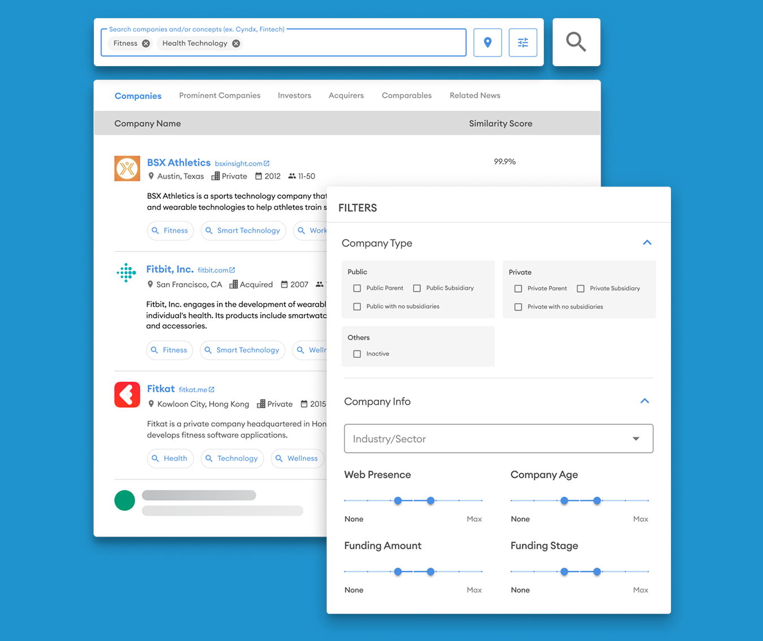The image size is (763, 641).
Task: Click the BSX Athletics company logo
Action: click(x=127, y=168)
